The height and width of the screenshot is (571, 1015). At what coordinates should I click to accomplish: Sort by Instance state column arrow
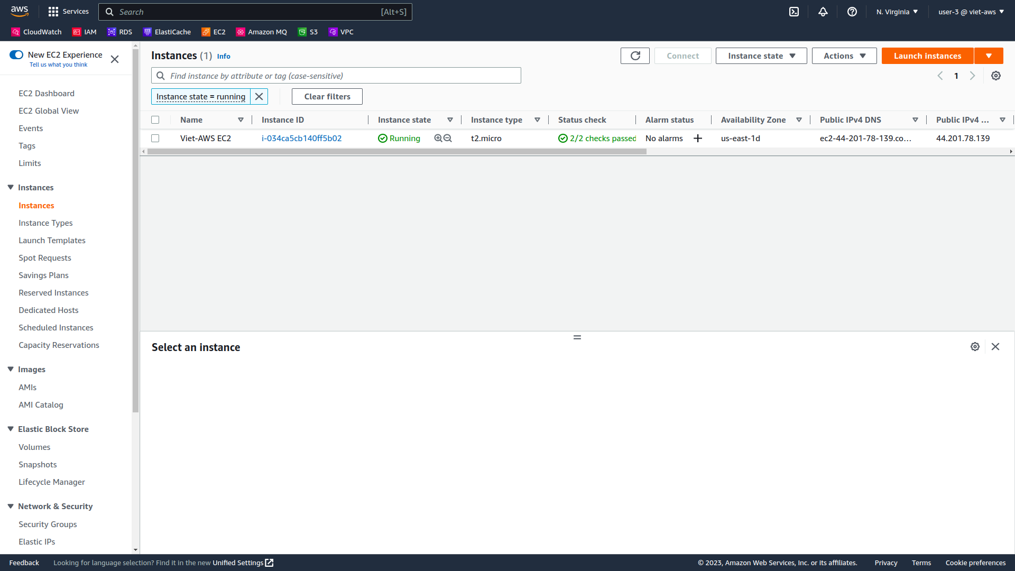pyautogui.click(x=450, y=120)
